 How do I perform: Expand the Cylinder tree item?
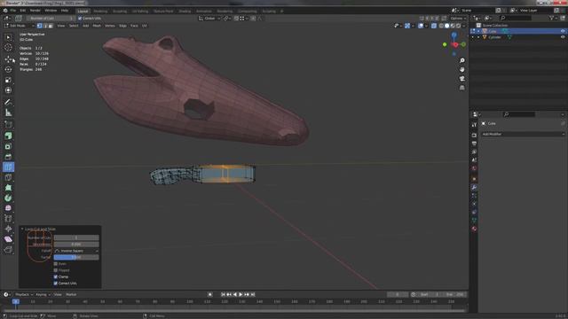[x=478, y=37]
